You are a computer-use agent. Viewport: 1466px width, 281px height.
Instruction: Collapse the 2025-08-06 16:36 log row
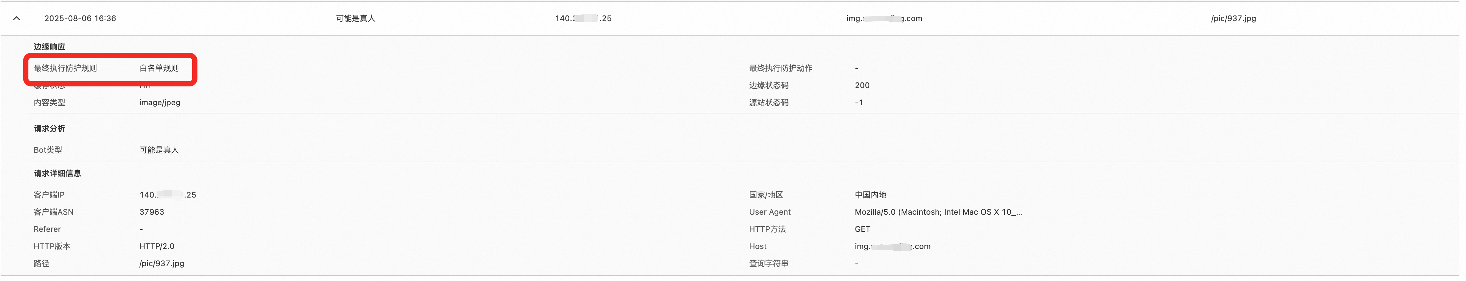pos(17,18)
